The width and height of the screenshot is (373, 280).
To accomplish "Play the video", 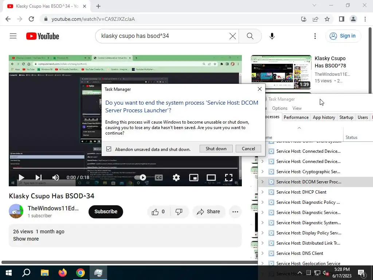I will click(21, 178).
